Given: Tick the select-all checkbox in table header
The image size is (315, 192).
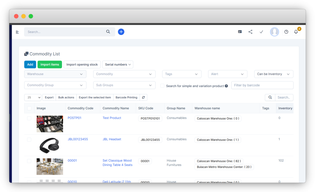Looking at the screenshot, I should [29, 108].
